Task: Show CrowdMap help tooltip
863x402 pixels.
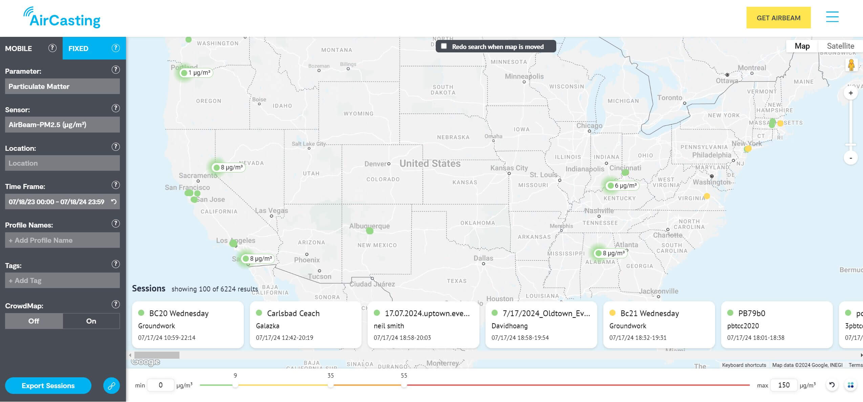Action: 115,304
